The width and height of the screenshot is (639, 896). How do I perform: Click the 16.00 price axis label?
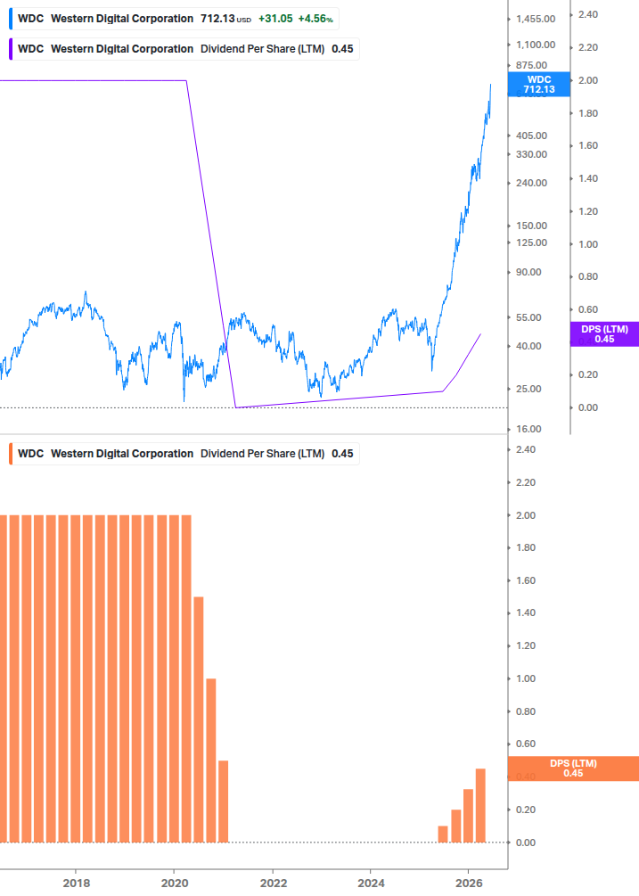click(x=528, y=429)
